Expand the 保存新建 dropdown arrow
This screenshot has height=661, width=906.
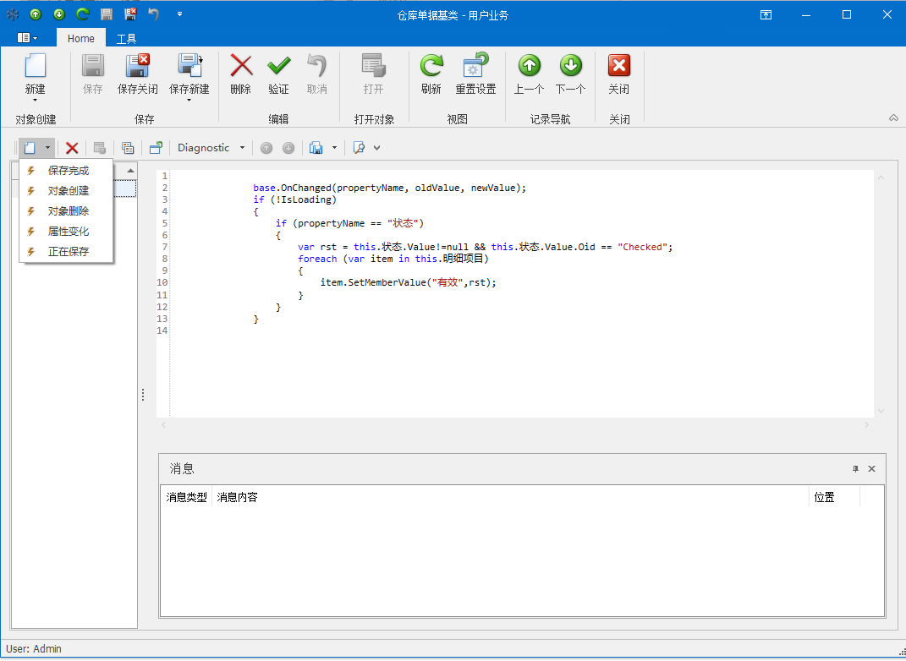[x=189, y=101]
